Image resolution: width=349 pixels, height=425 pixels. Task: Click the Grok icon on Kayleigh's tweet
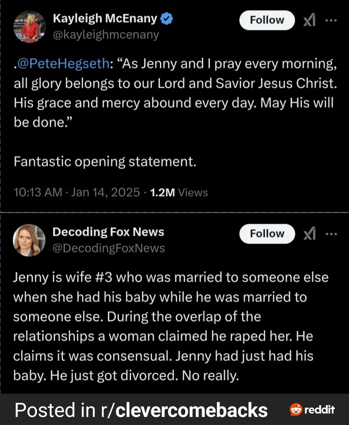point(309,20)
